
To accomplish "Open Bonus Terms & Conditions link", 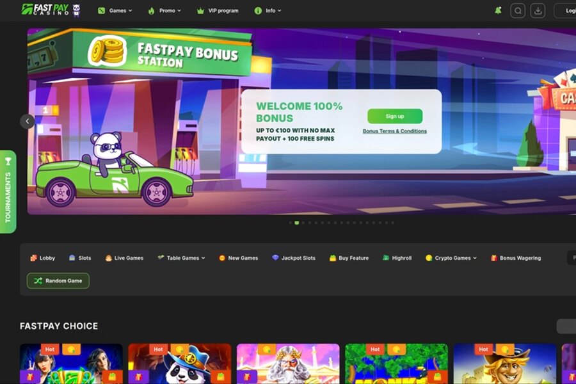I will coord(395,131).
